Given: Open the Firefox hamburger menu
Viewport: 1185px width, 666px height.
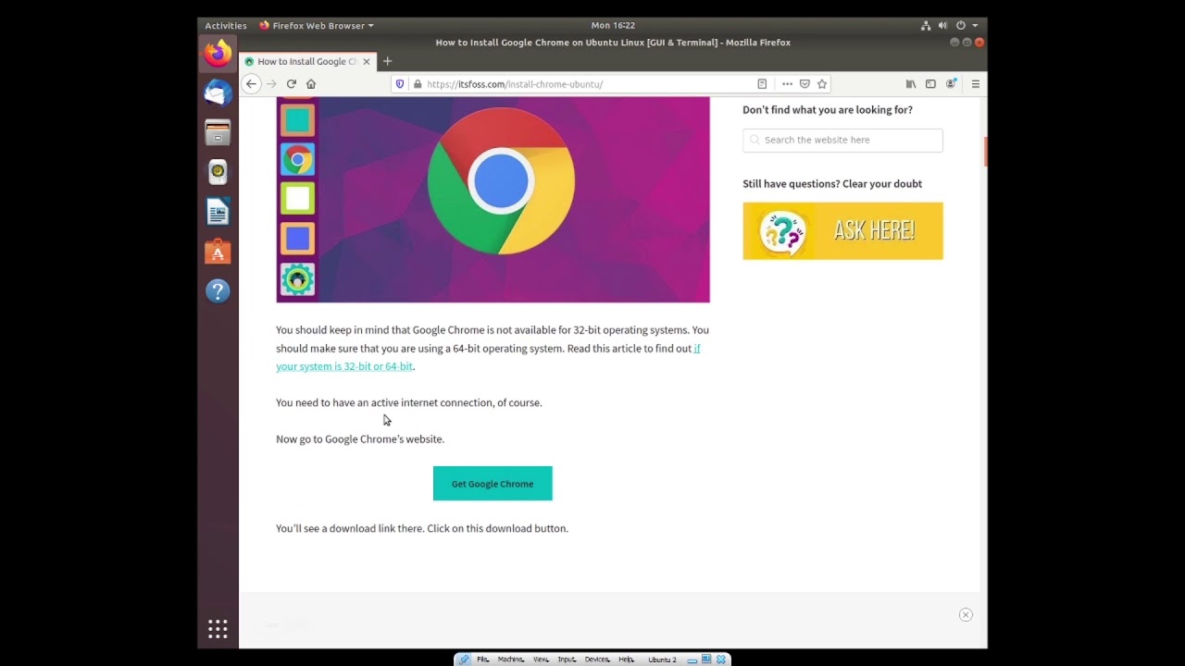Looking at the screenshot, I should pos(975,84).
